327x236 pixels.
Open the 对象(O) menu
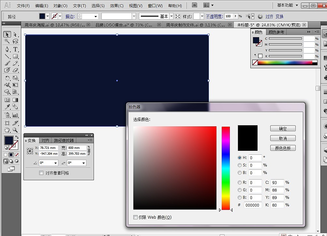click(x=60, y=6)
